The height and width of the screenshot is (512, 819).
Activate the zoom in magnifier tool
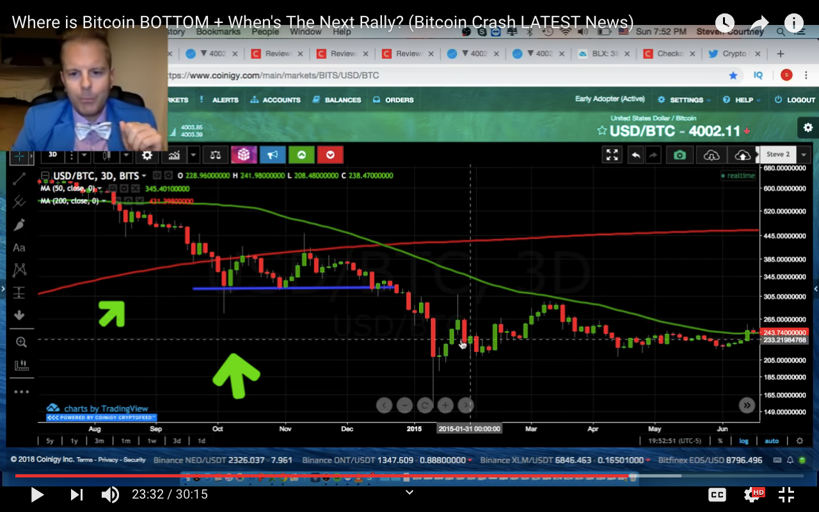tap(21, 342)
